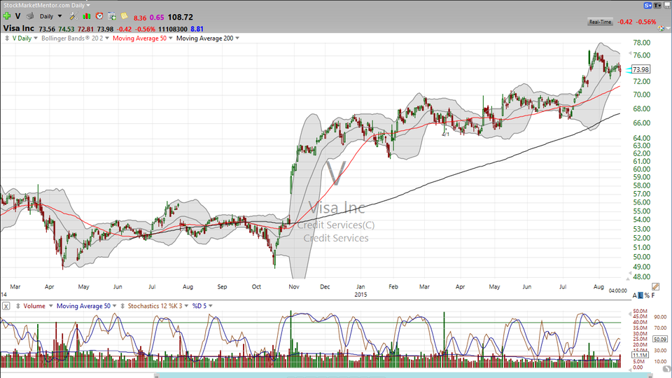The width and height of the screenshot is (672, 378).
Task: Click the top price scale arrow near 76.00
Action: coord(629,54)
